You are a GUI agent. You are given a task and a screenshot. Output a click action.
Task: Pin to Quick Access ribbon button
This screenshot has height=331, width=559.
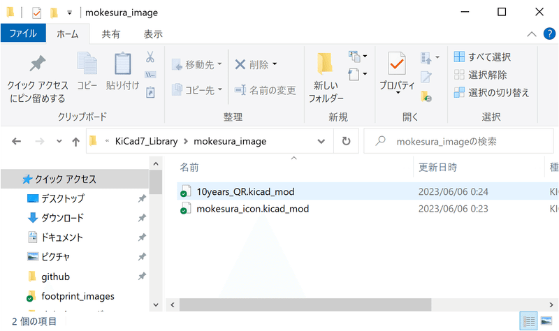point(38,79)
